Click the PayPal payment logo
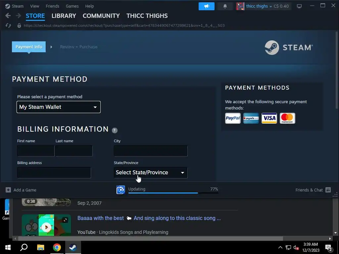This screenshot has height=254, width=339. coord(233,118)
